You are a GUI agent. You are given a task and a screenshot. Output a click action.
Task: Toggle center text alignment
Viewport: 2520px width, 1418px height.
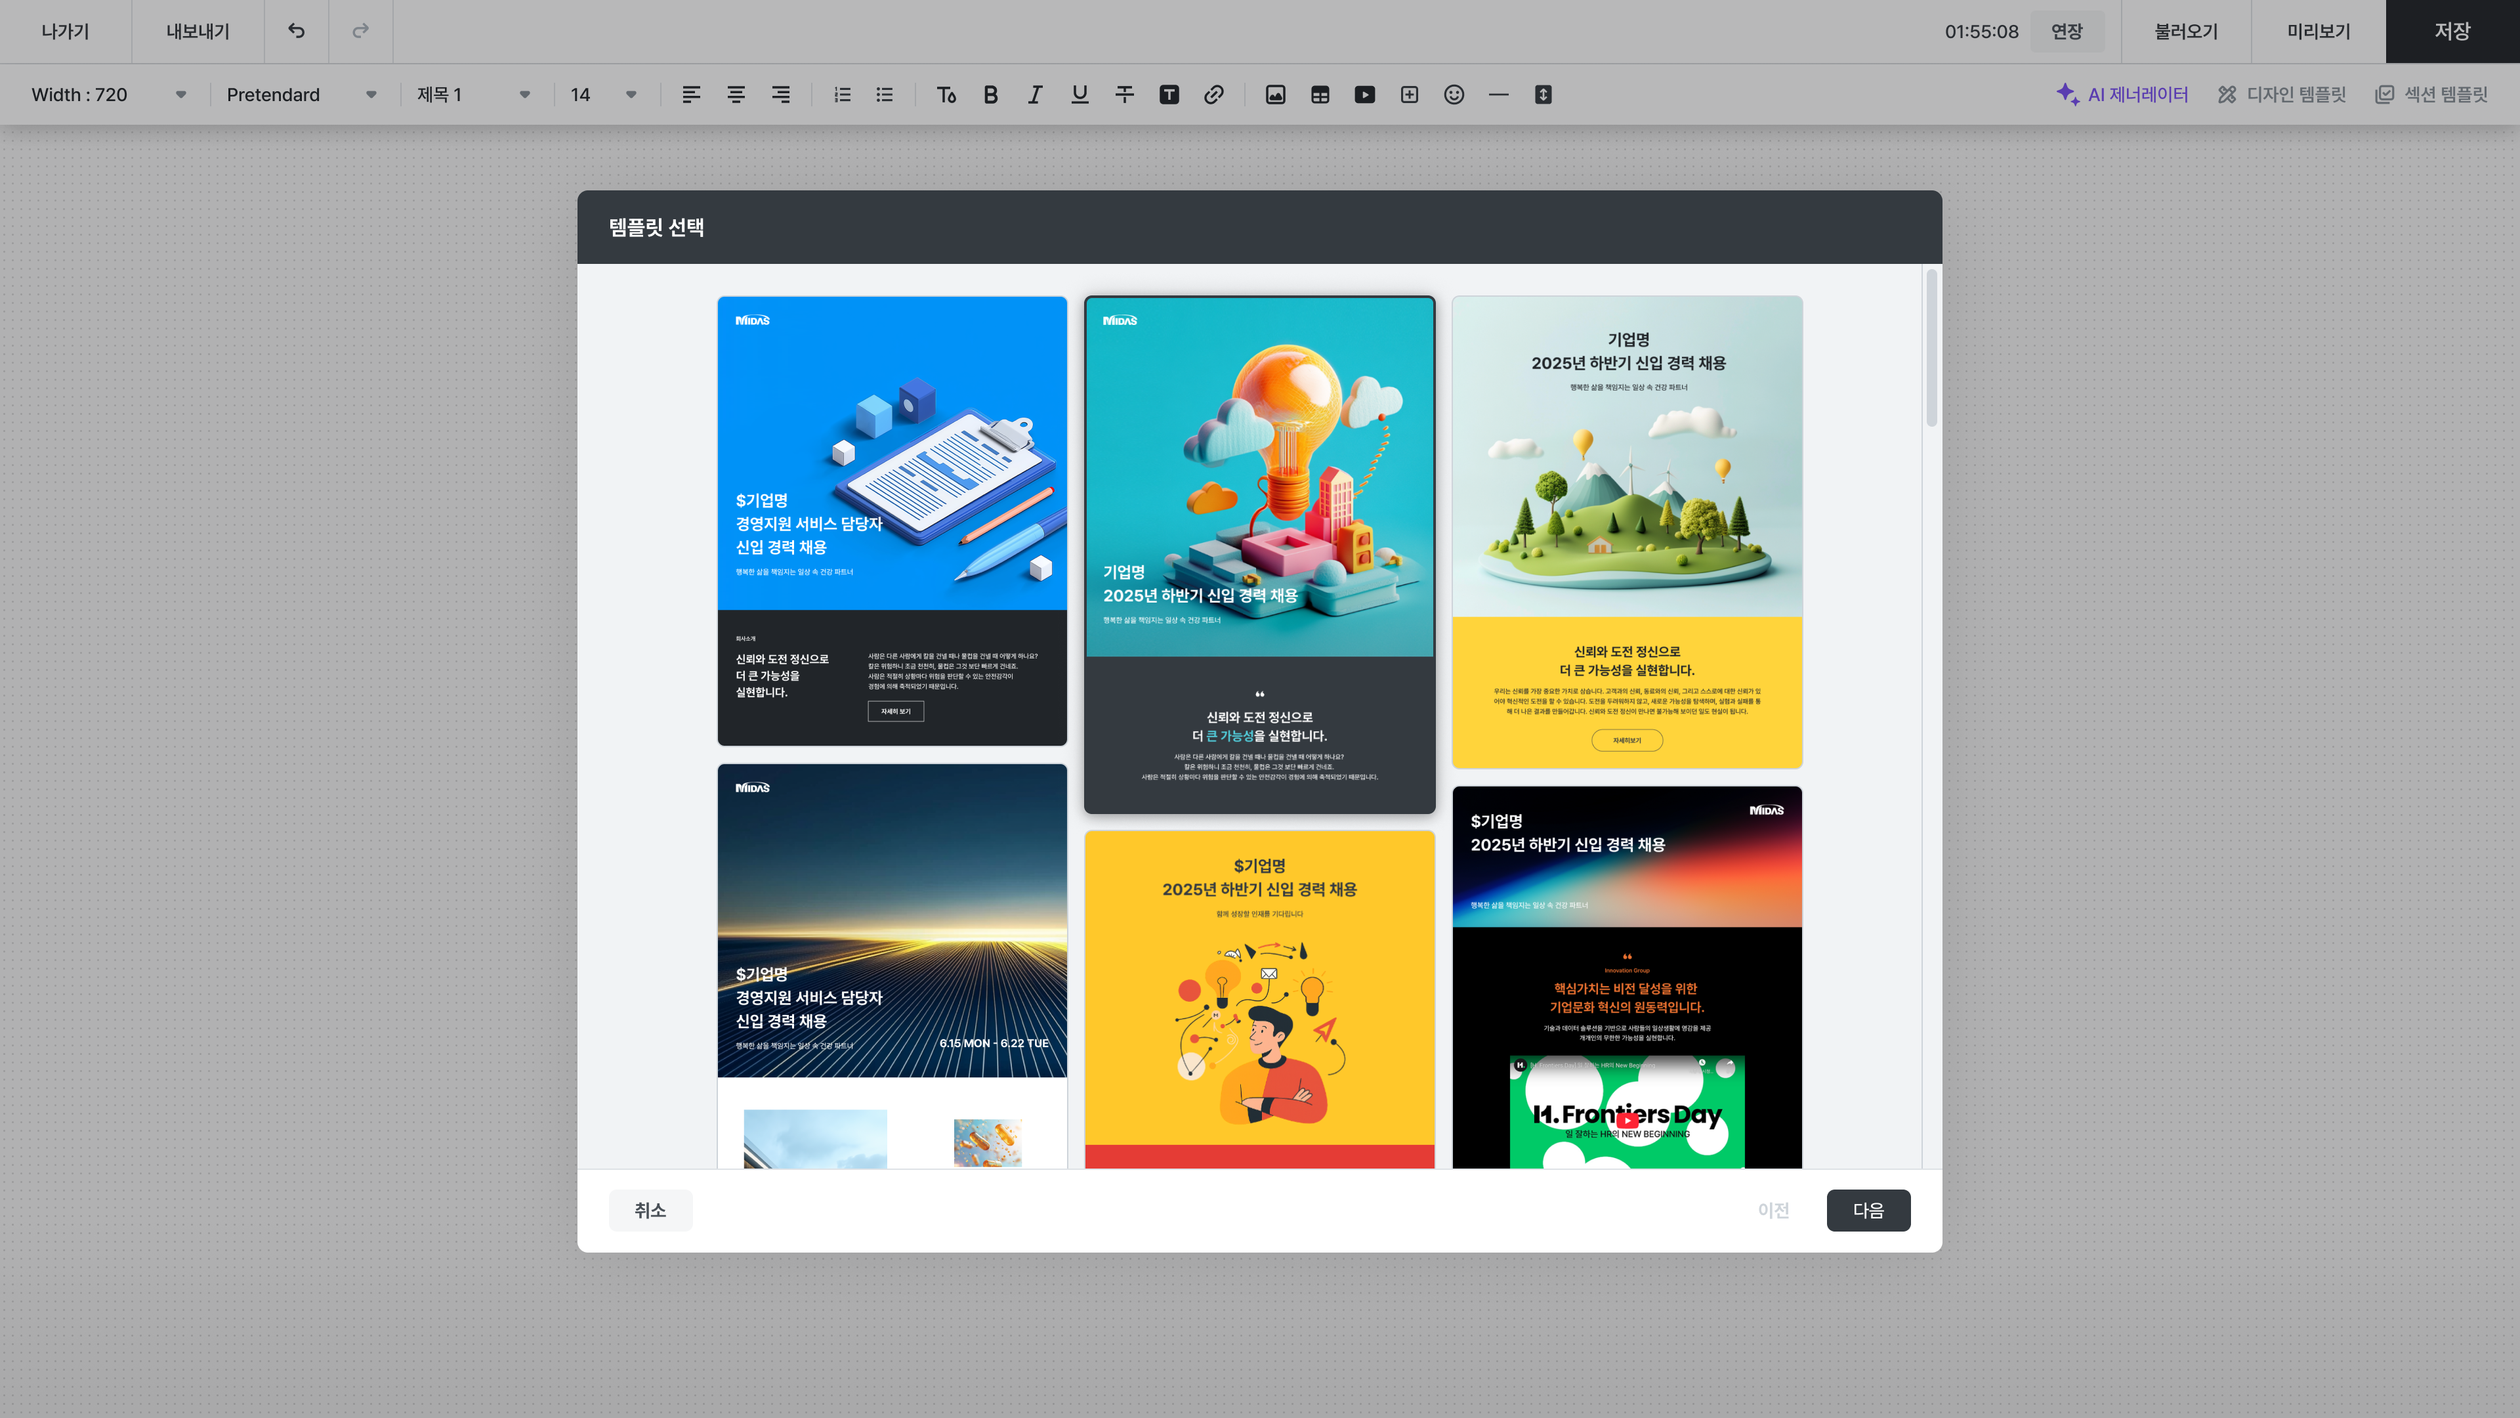(736, 95)
